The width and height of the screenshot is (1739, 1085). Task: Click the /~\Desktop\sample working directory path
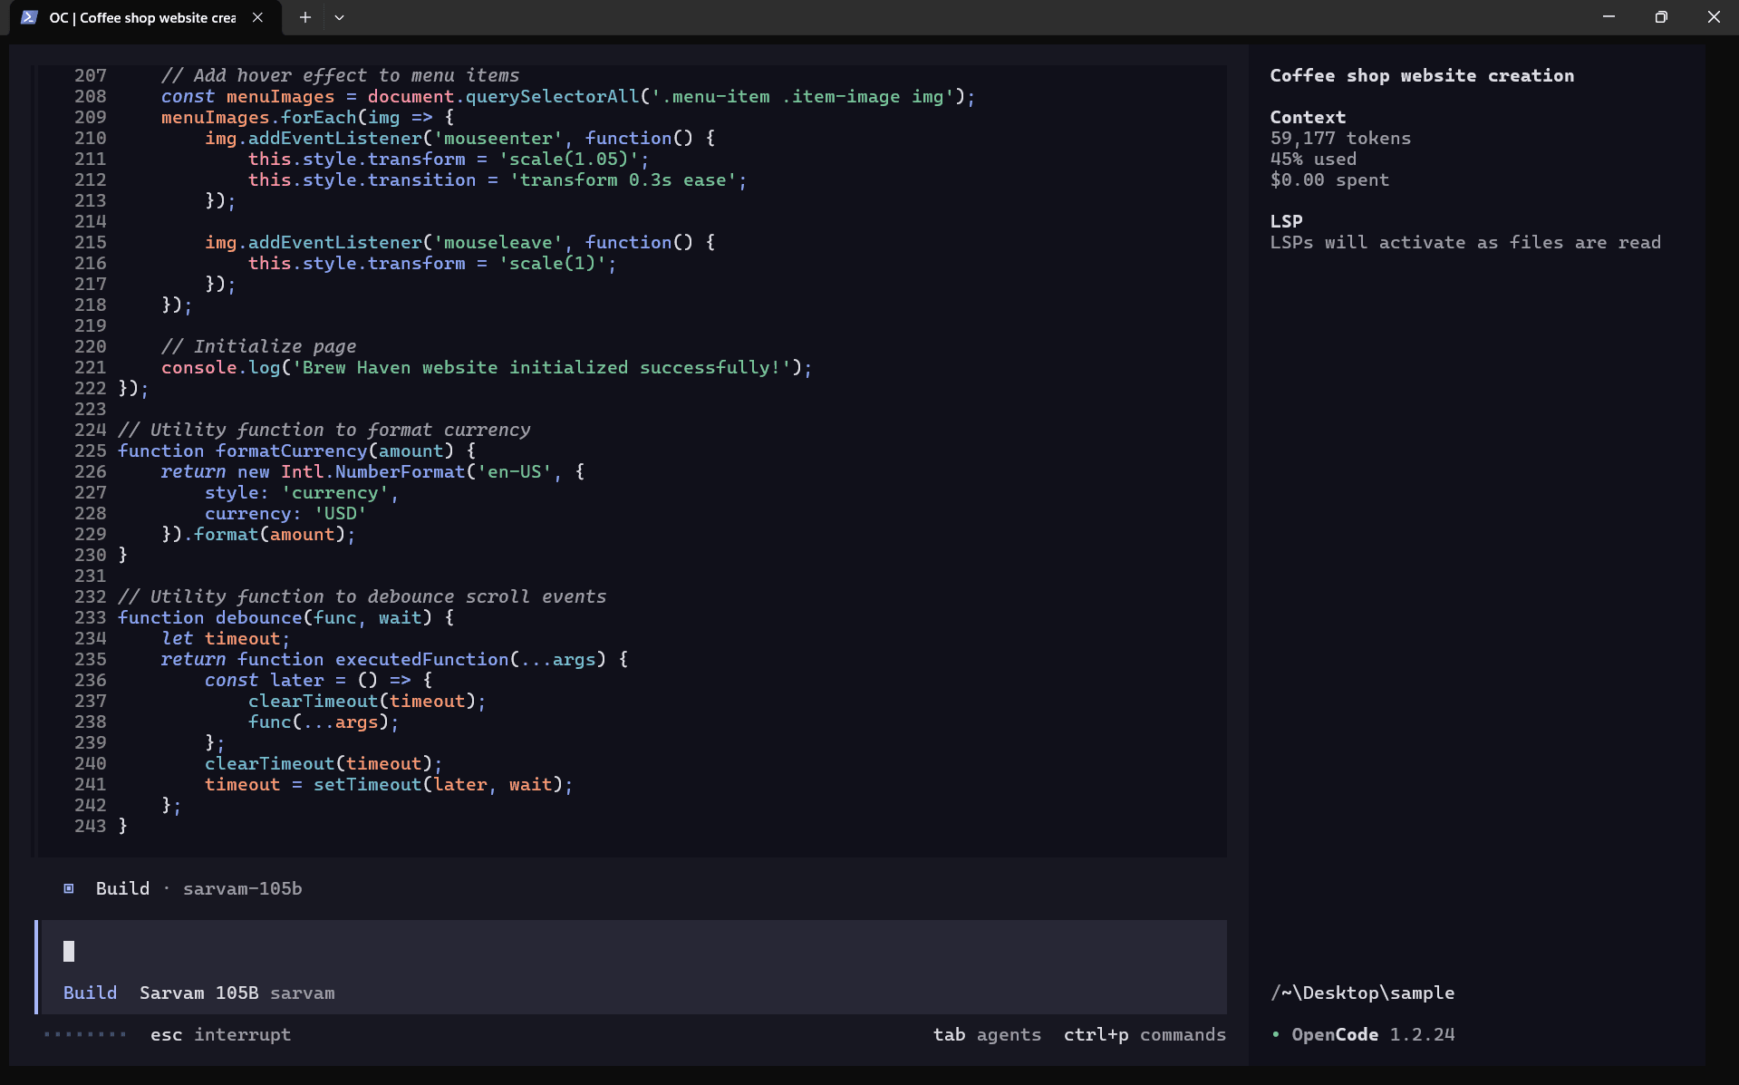1362,993
